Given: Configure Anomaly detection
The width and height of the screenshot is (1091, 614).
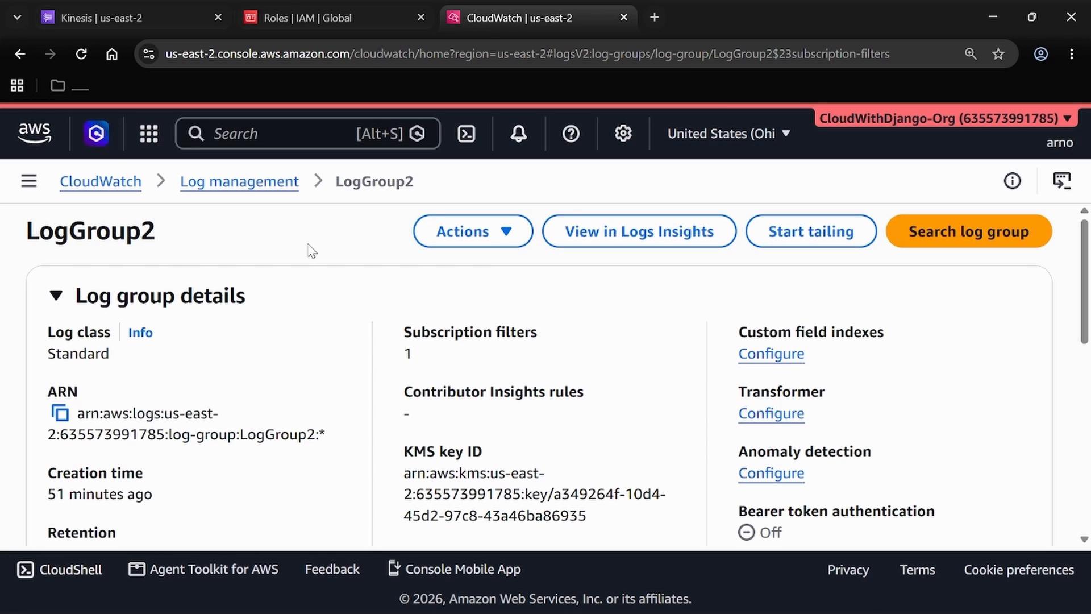Looking at the screenshot, I should pos(771,473).
